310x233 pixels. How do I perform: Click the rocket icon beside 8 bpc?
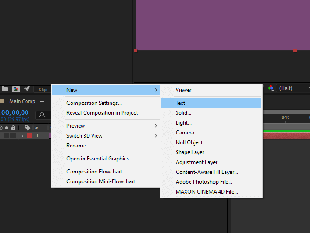pos(27,89)
